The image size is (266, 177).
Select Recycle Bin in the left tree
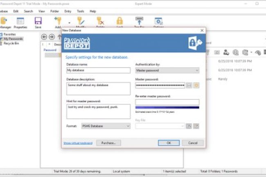[11, 43]
